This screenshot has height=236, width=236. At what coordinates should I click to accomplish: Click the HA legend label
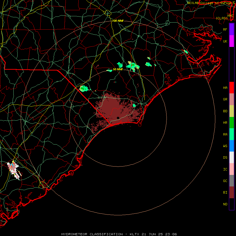pos(225,88)
